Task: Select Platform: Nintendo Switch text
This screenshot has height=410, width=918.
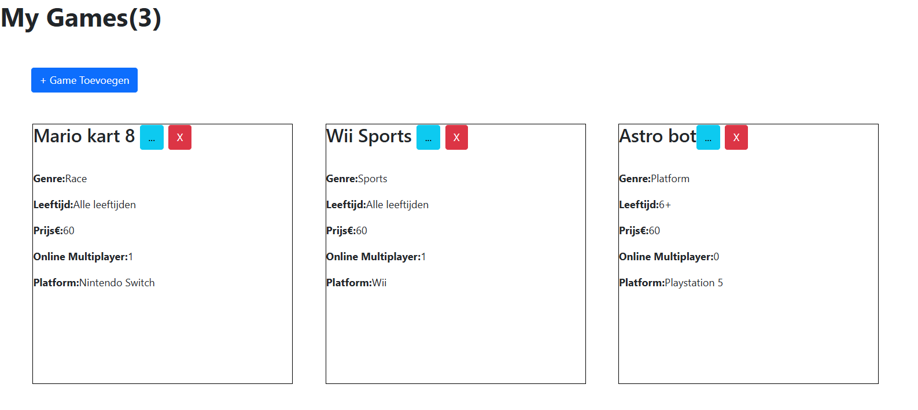Action: (x=94, y=283)
